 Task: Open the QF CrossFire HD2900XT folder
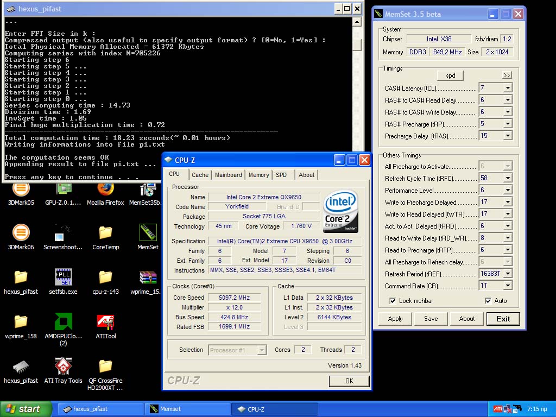click(106, 375)
